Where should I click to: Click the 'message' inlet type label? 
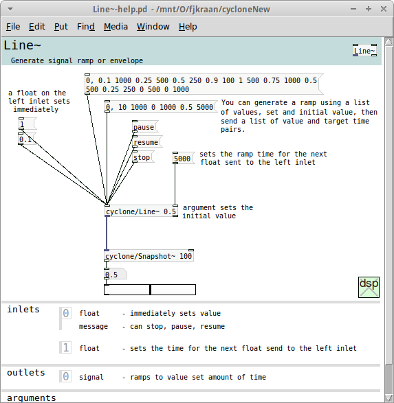[94, 326]
